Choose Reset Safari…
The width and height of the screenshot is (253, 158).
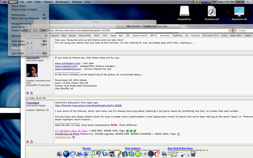pos(28,27)
